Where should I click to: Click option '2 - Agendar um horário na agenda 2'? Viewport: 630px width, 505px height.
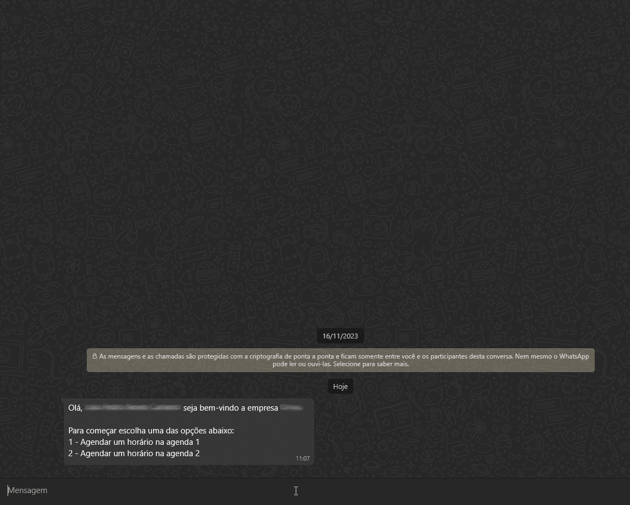(x=134, y=453)
